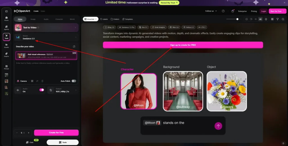Decrease the generation count with minus

(x=17, y=133)
